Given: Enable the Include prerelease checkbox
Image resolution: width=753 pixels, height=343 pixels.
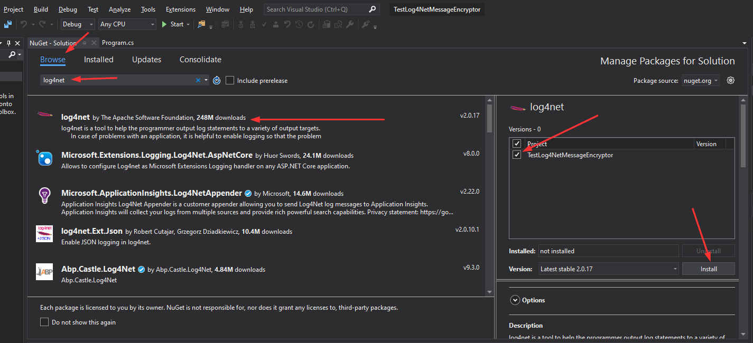Looking at the screenshot, I should (x=230, y=80).
